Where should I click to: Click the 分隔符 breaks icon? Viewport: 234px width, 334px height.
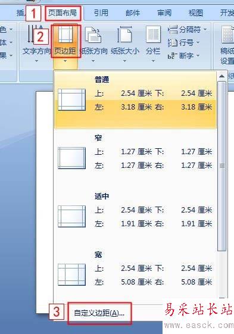point(173,30)
